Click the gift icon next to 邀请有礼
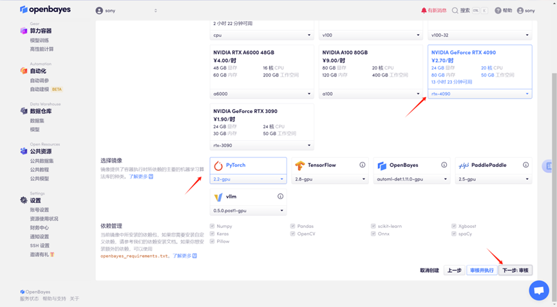 [x=52, y=254]
